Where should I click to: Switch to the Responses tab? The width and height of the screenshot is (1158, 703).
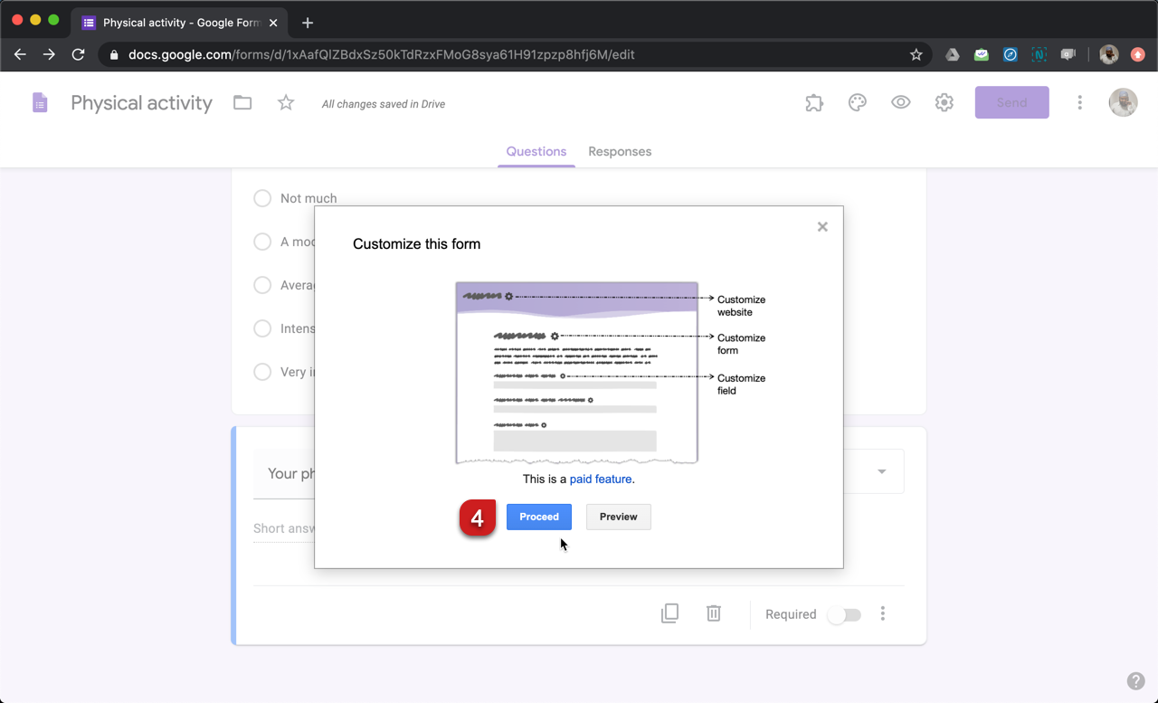pyautogui.click(x=620, y=151)
